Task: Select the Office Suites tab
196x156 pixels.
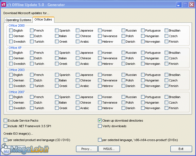Action: pyautogui.click(x=43, y=20)
